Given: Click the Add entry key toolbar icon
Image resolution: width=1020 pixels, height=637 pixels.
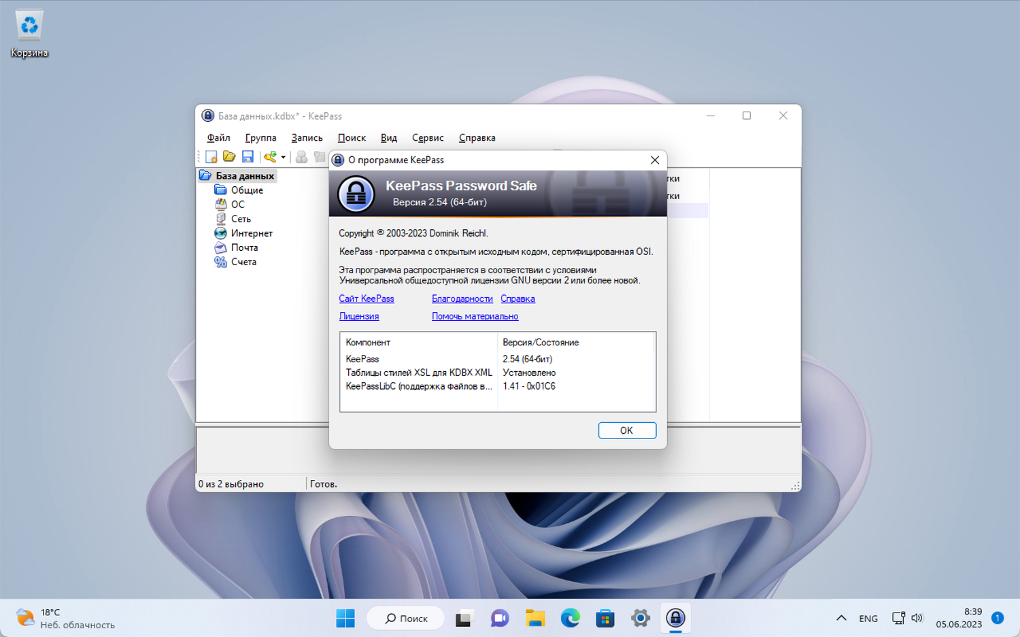Looking at the screenshot, I should coord(270,157).
